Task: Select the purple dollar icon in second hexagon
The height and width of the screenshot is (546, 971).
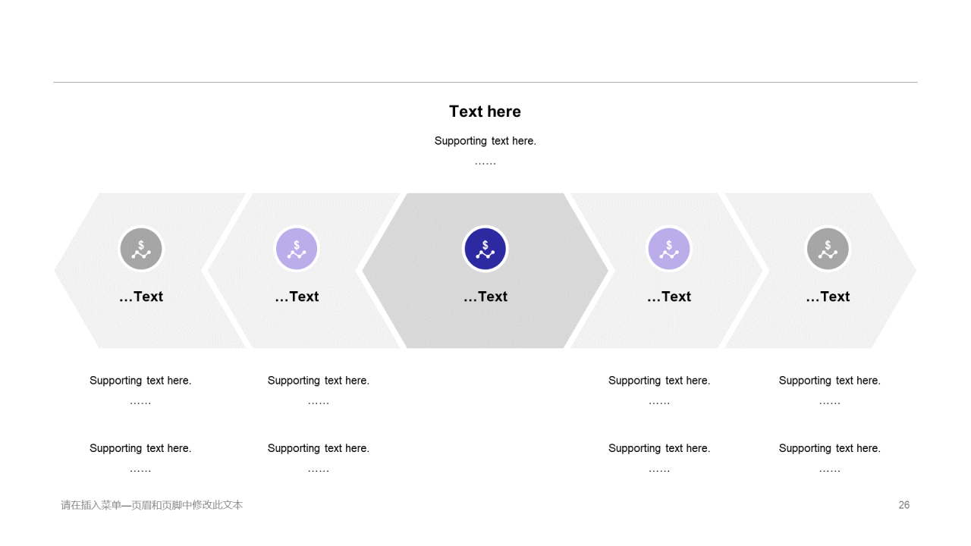Action: (x=296, y=249)
